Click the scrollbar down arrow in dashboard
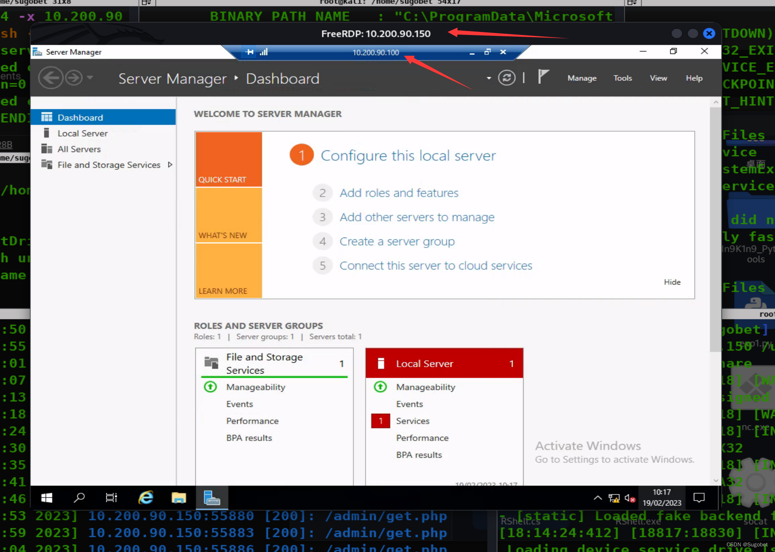This screenshot has height=552, width=775. pyautogui.click(x=716, y=480)
